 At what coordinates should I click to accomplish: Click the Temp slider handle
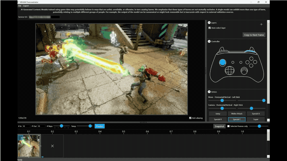tap(90, 126)
